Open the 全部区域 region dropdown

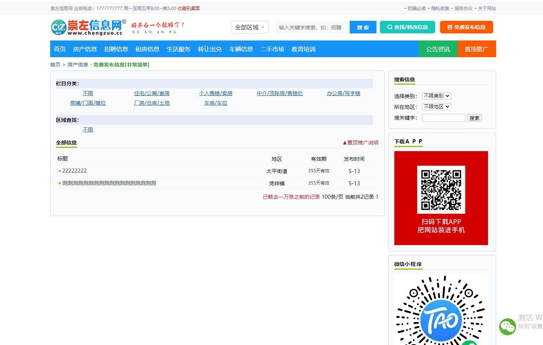(250, 27)
